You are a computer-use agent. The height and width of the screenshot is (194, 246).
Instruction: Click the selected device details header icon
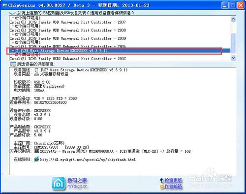(x=13, y=64)
